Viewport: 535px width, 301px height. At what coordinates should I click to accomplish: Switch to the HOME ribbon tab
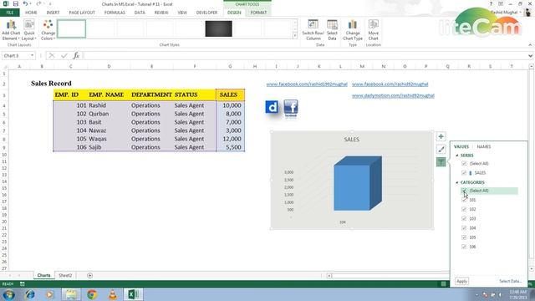tap(31, 13)
